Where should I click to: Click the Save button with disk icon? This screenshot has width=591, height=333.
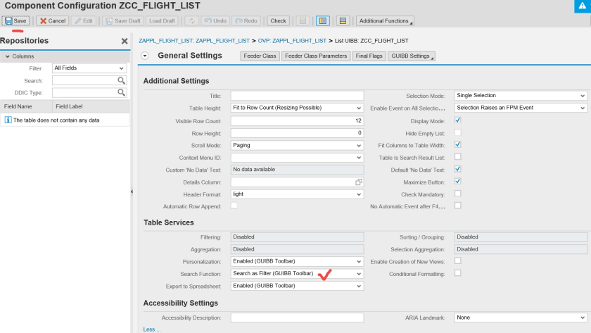tap(16, 21)
